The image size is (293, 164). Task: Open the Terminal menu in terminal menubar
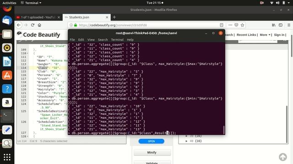pos(117,40)
